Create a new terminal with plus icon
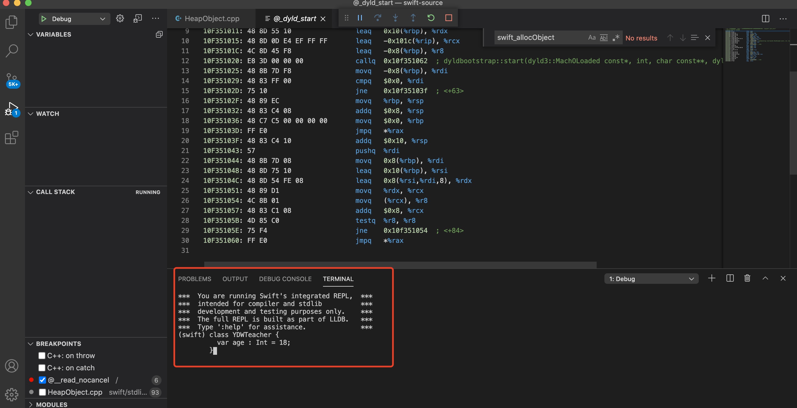The width and height of the screenshot is (797, 408). [712, 278]
